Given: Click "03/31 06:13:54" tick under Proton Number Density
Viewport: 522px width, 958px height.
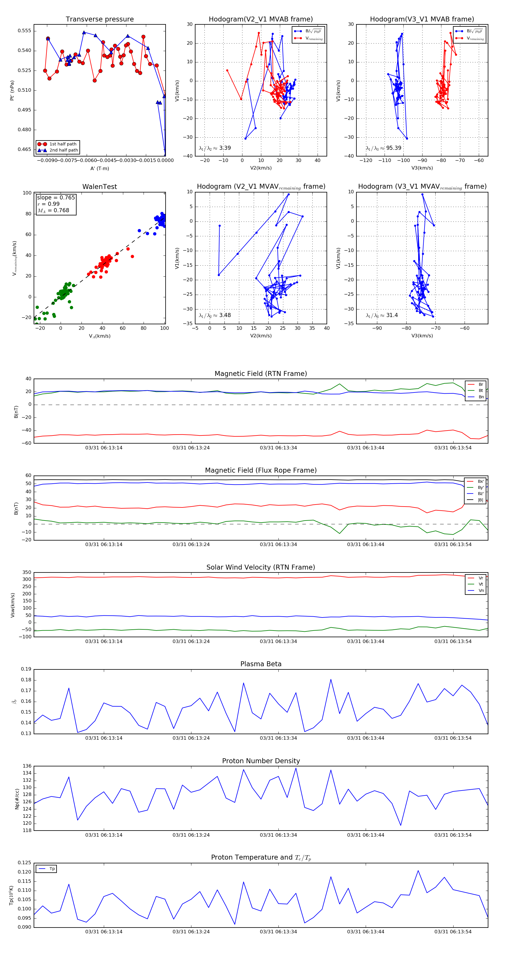Looking at the screenshot, I should (453, 835).
